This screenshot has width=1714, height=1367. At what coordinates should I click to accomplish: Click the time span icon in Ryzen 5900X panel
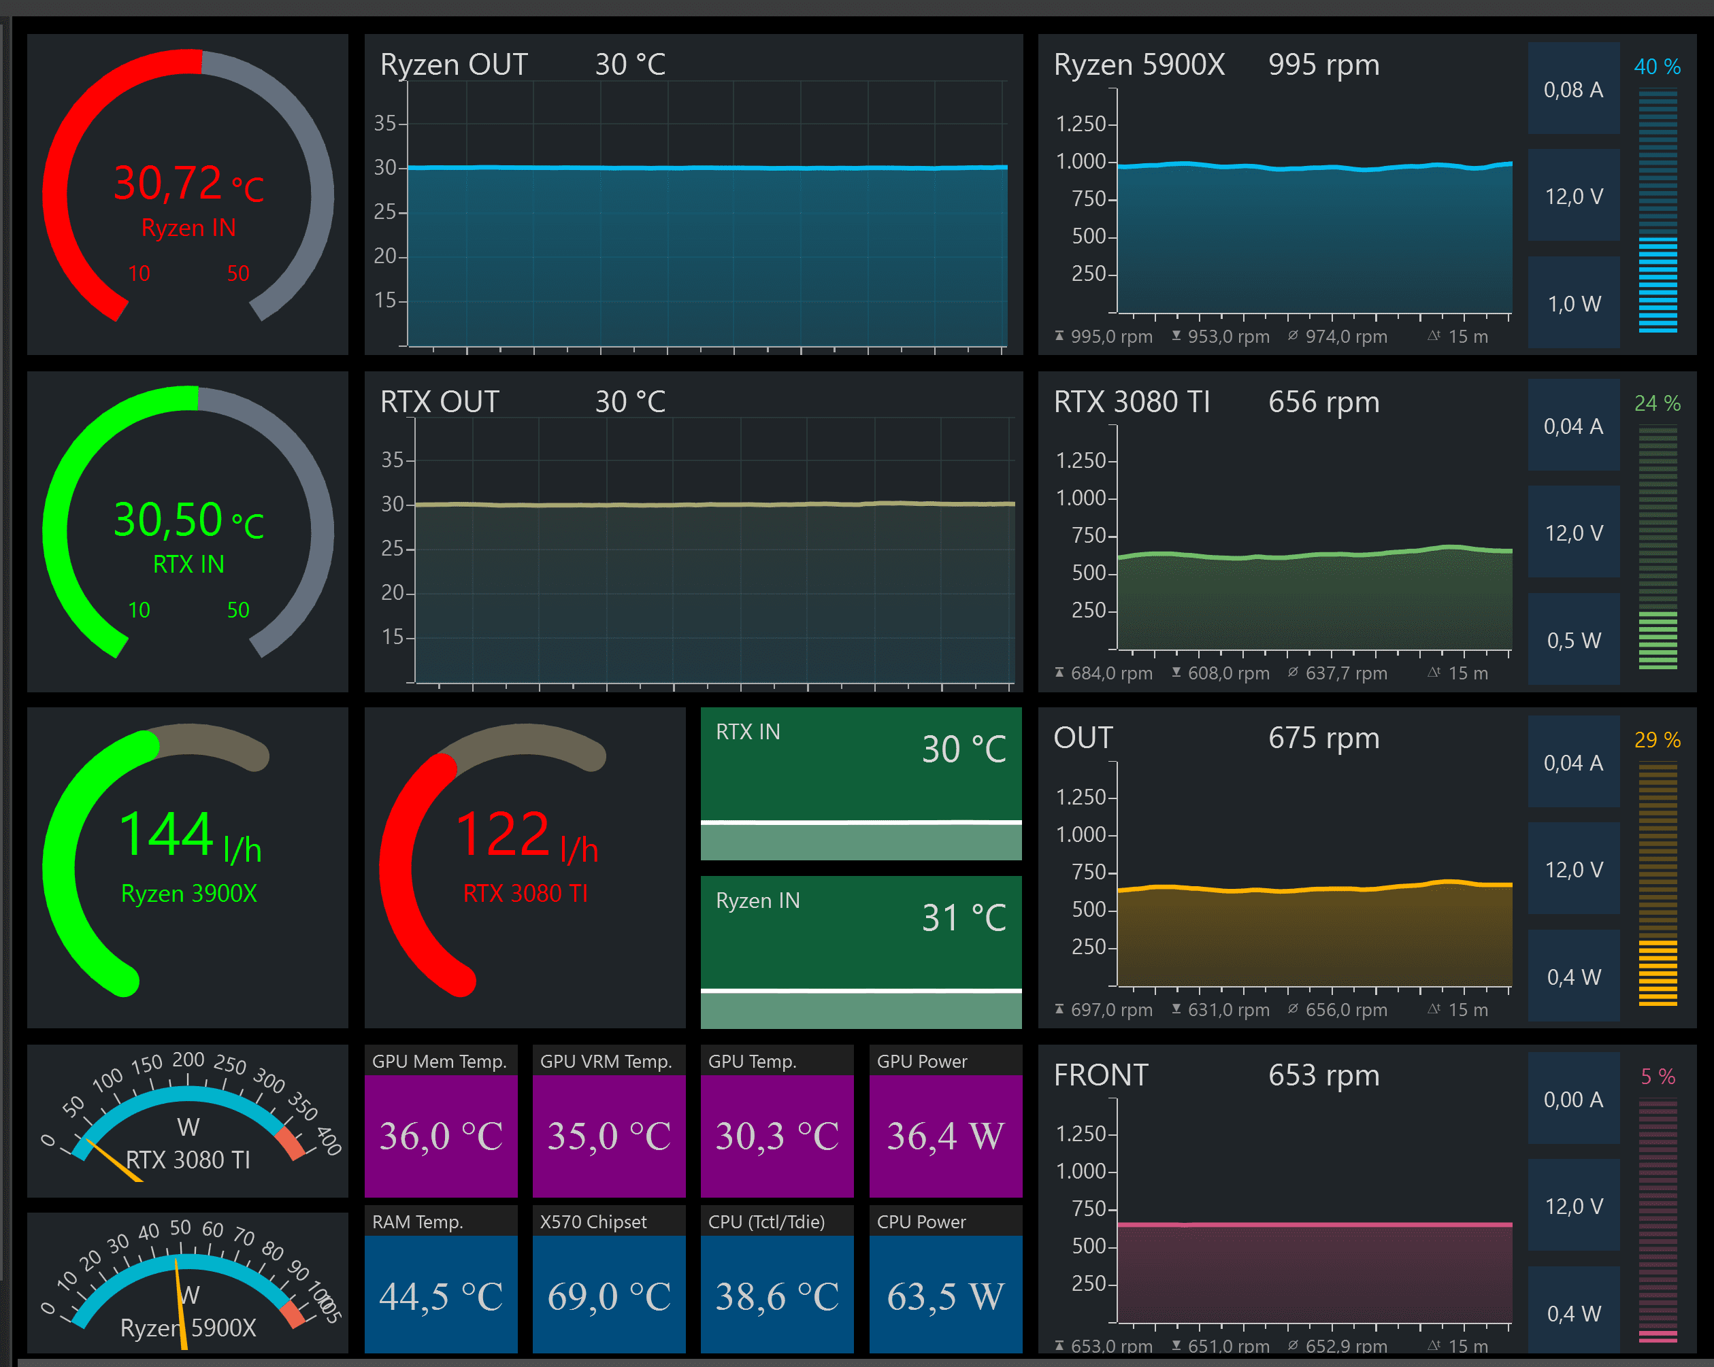(1434, 335)
